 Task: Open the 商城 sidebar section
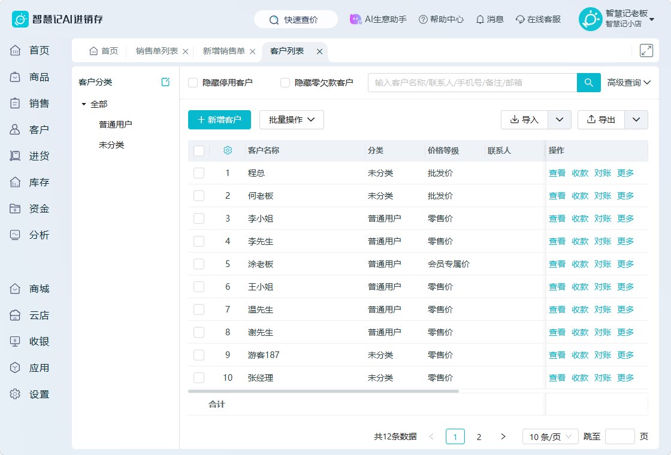[x=29, y=289]
